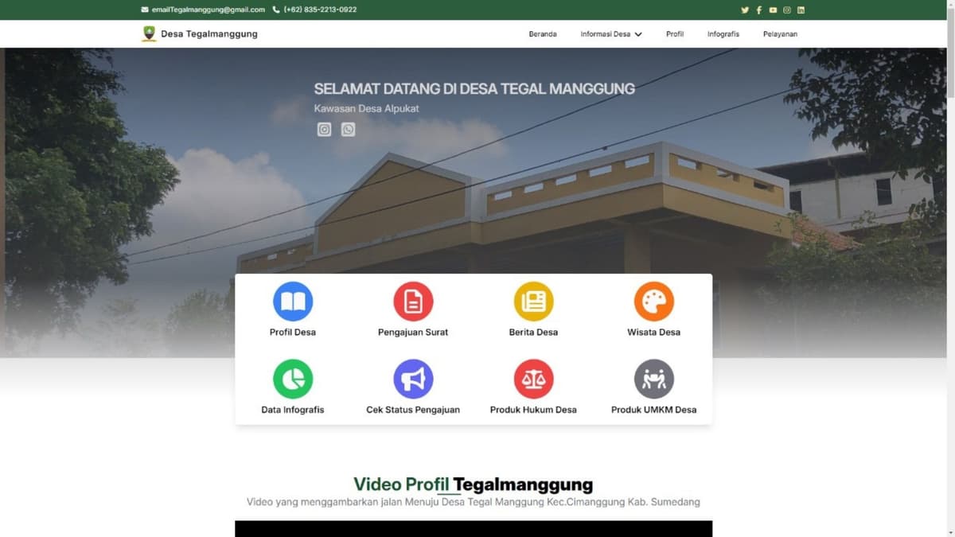Open the Infografis menu item

[x=723, y=34]
